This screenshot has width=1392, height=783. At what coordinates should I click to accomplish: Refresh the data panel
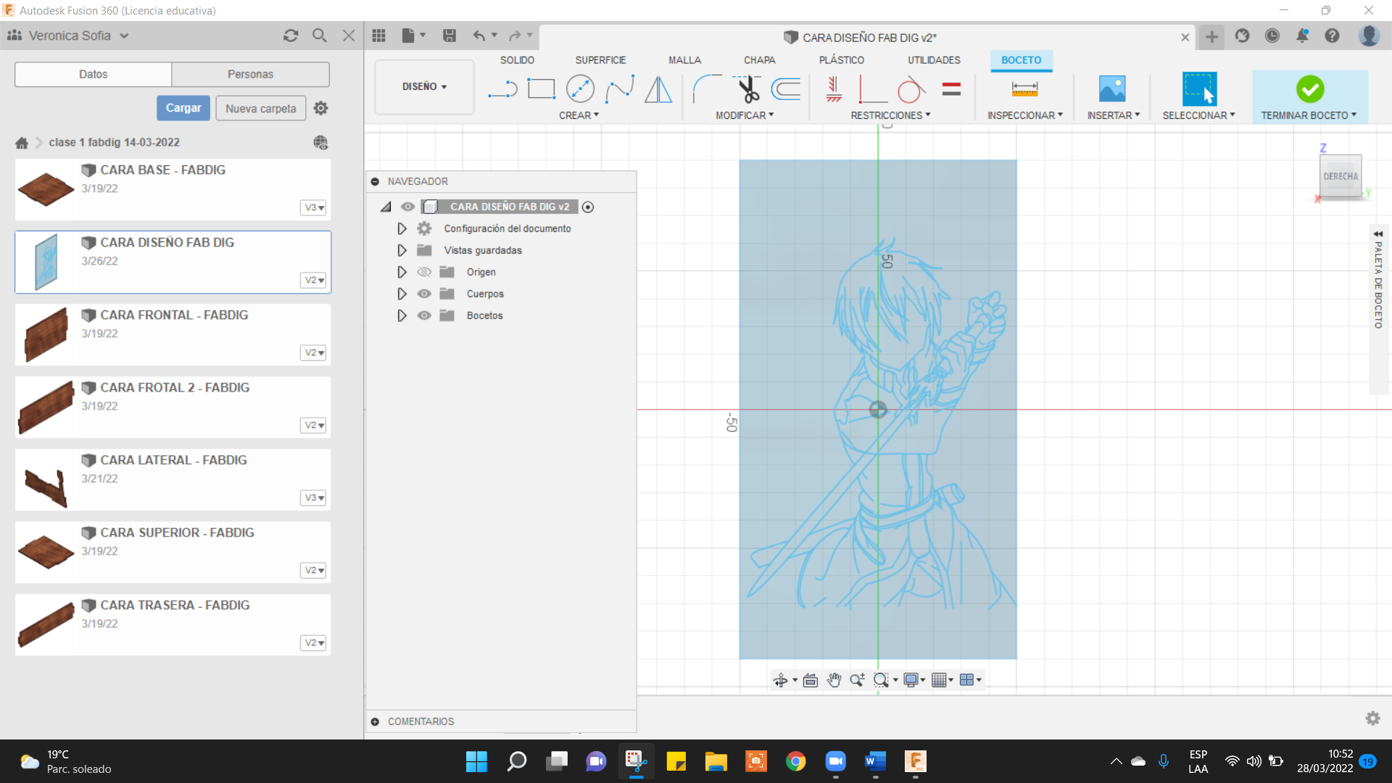291,36
